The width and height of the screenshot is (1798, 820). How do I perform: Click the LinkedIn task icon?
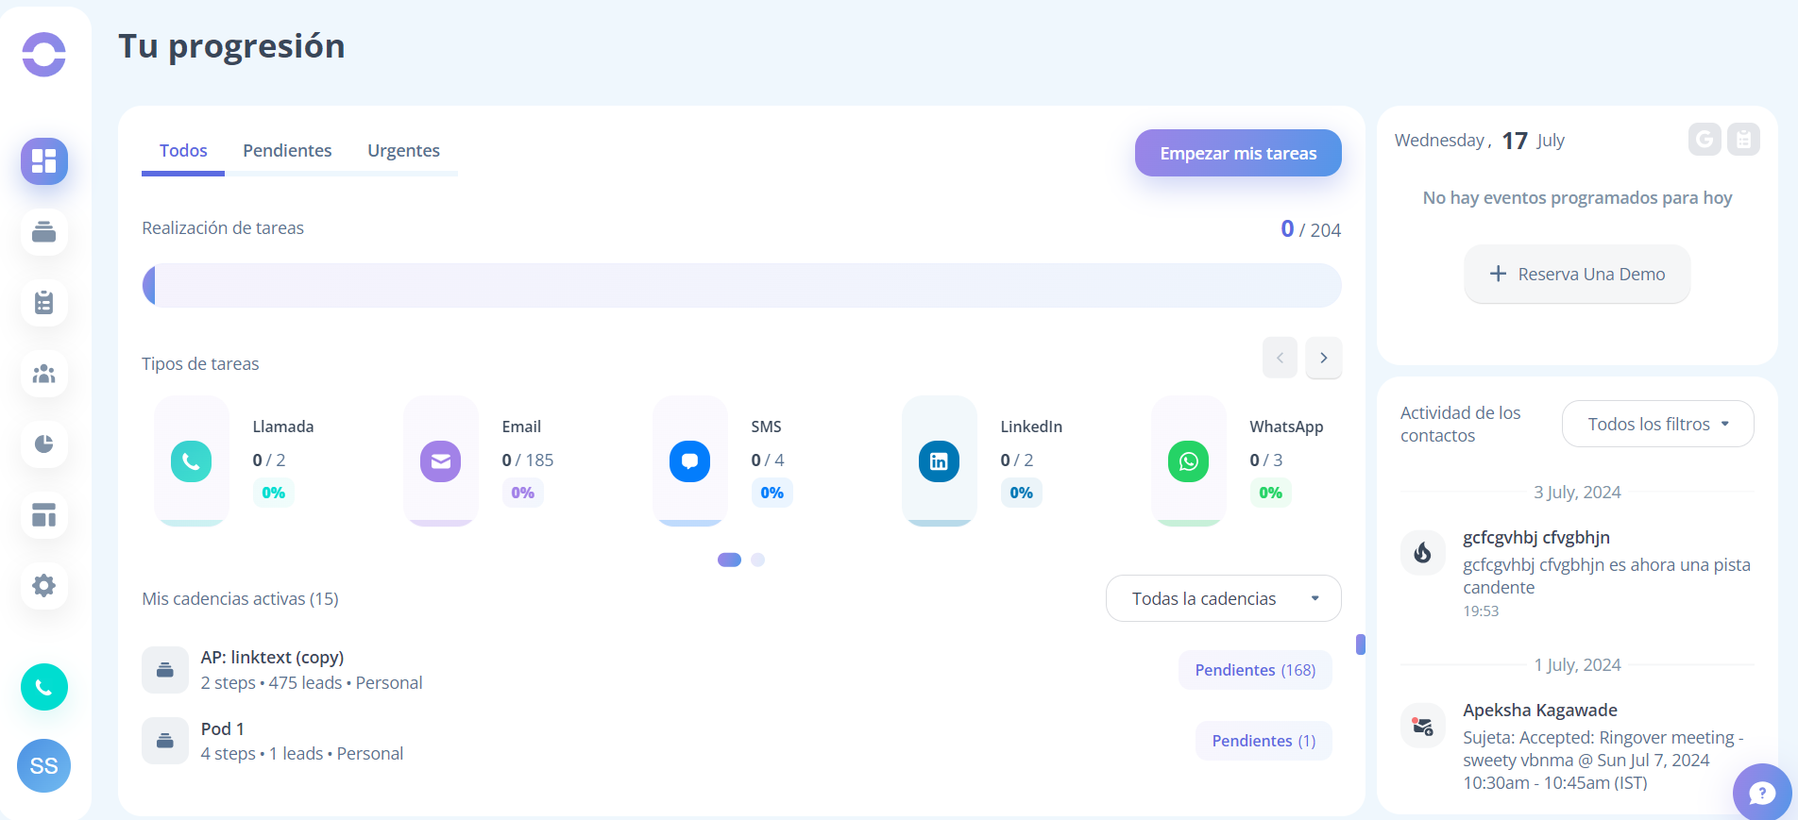[x=940, y=461]
